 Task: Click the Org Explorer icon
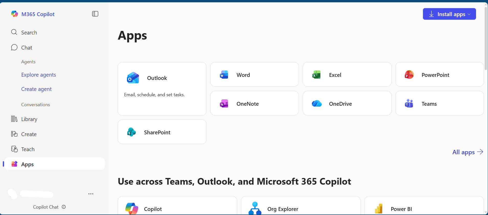pos(255,209)
